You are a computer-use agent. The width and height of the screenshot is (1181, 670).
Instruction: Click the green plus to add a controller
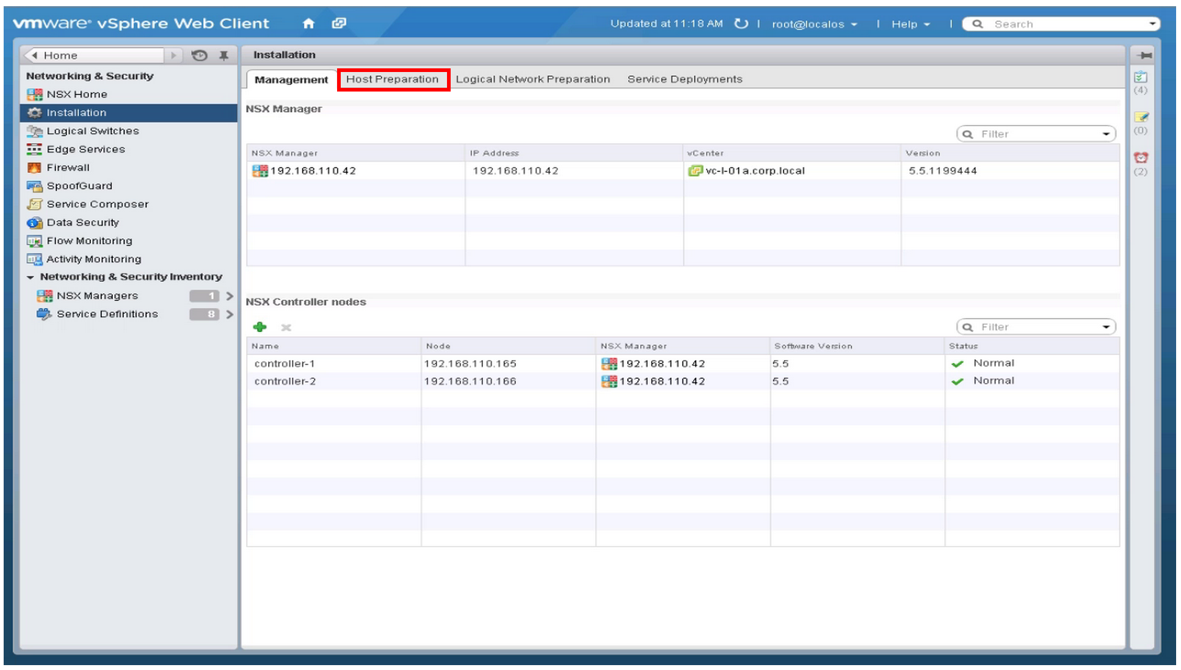[260, 327]
